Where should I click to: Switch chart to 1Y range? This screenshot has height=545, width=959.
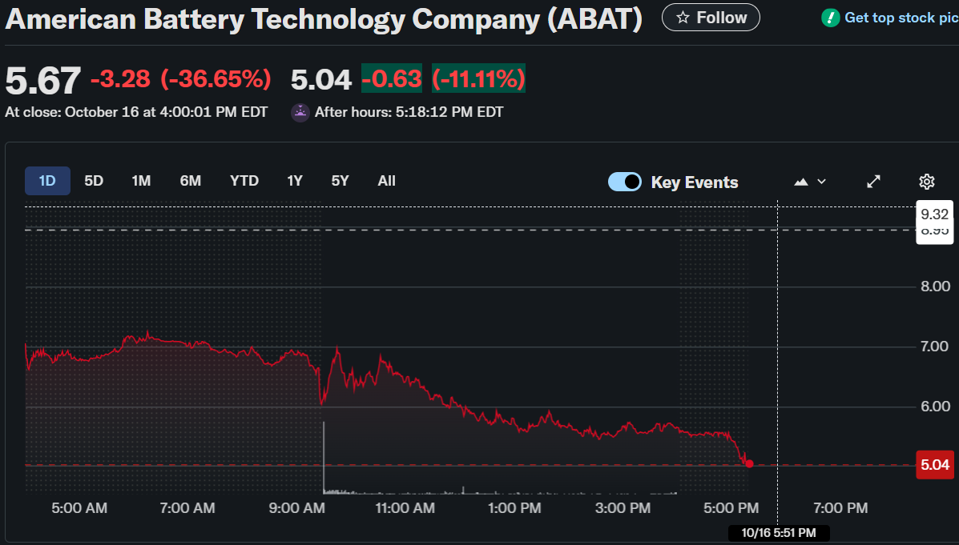pyautogui.click(x=295, y=181)
